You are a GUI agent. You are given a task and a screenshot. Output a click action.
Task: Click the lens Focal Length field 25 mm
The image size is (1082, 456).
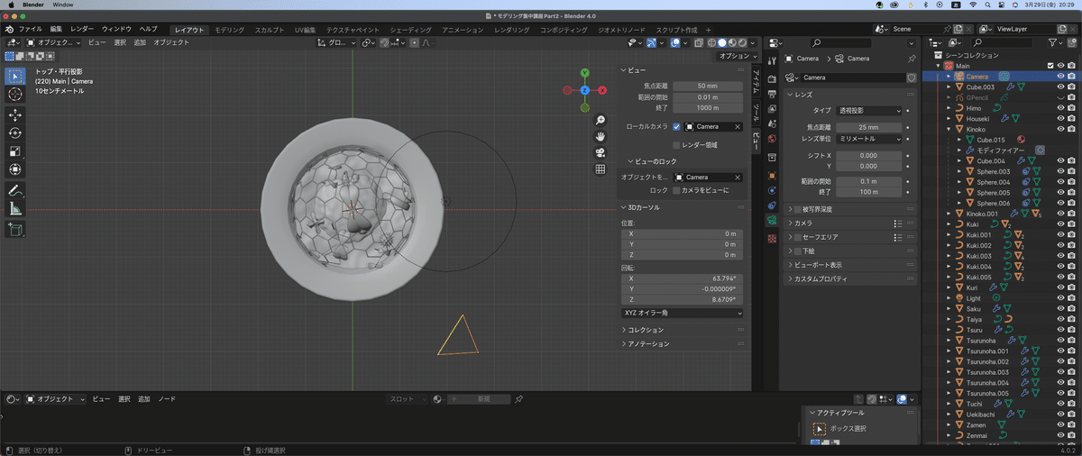pyautogui.click(x=867, y=127)
